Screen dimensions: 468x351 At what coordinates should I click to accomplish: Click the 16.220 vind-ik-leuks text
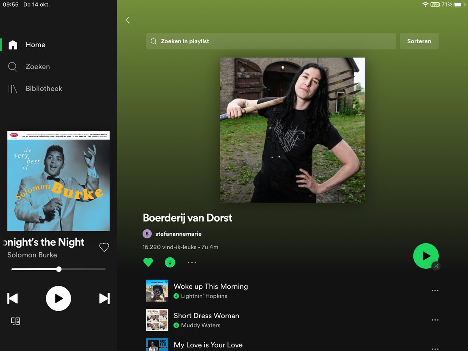pyautogui.click(x=170, y=247)
